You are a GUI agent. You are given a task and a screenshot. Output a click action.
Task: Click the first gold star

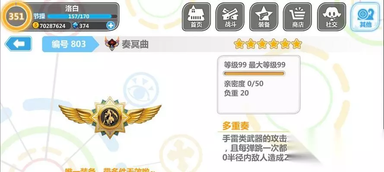[x=239, y=44]
